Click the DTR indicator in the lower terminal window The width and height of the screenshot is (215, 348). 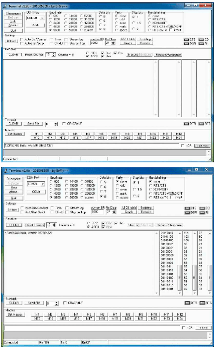click(x=187, y=303)
